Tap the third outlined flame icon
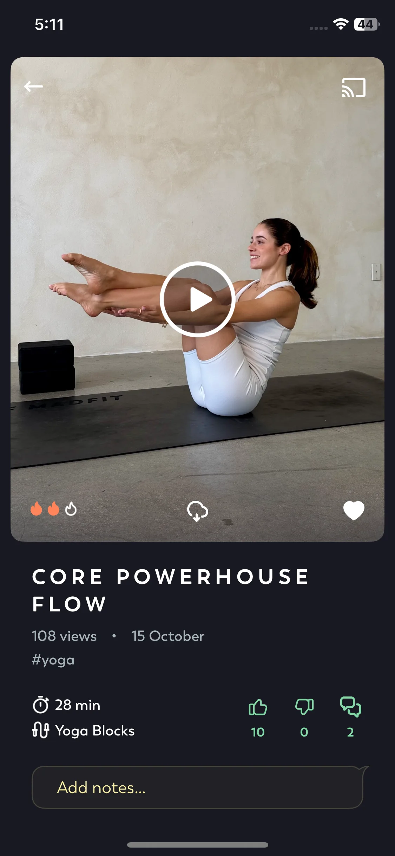This screenshot has width=395, height=856. pos(71,508)
